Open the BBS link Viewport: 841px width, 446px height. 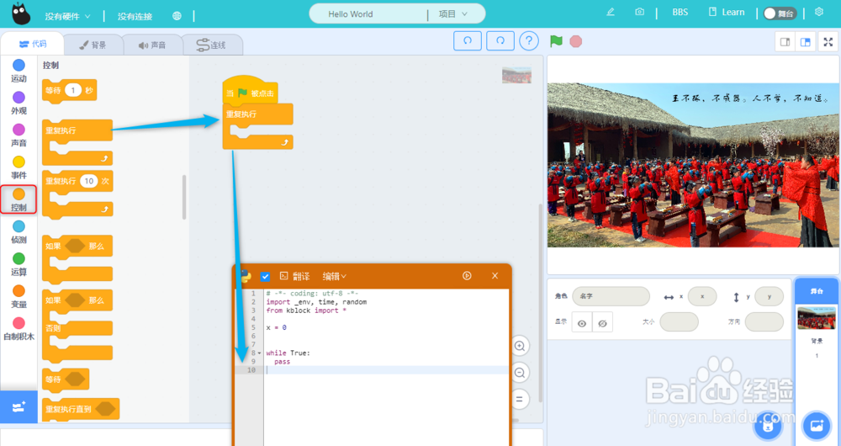[x=680, y=13]
